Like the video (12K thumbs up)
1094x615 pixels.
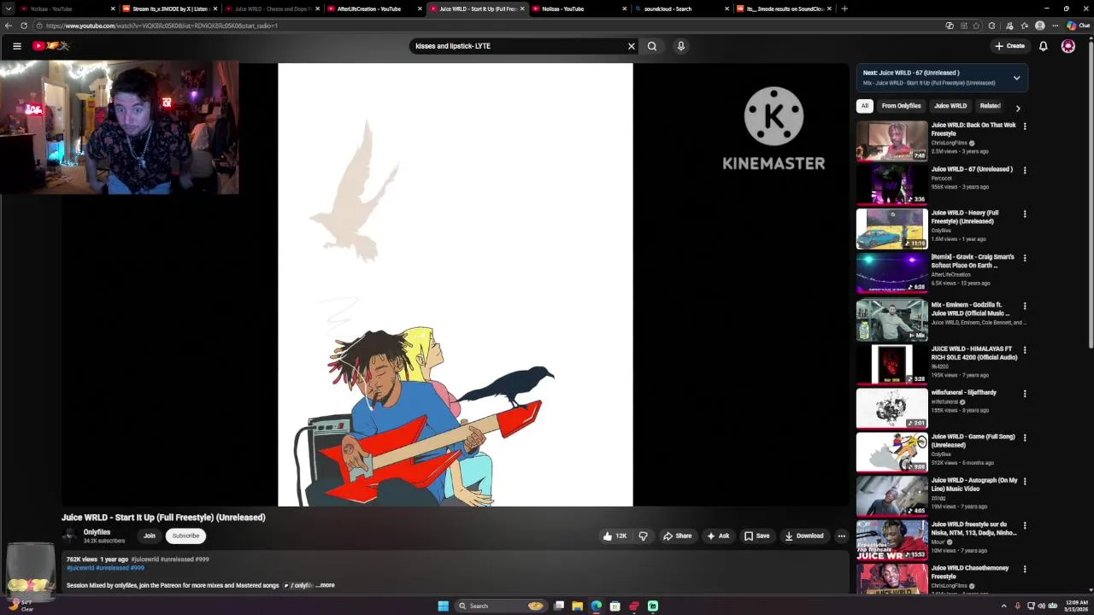pyautogui.click(x=615, y=536)
